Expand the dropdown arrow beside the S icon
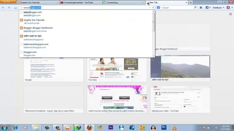Viewport: 234px width, 131px height. coord(232,8)
